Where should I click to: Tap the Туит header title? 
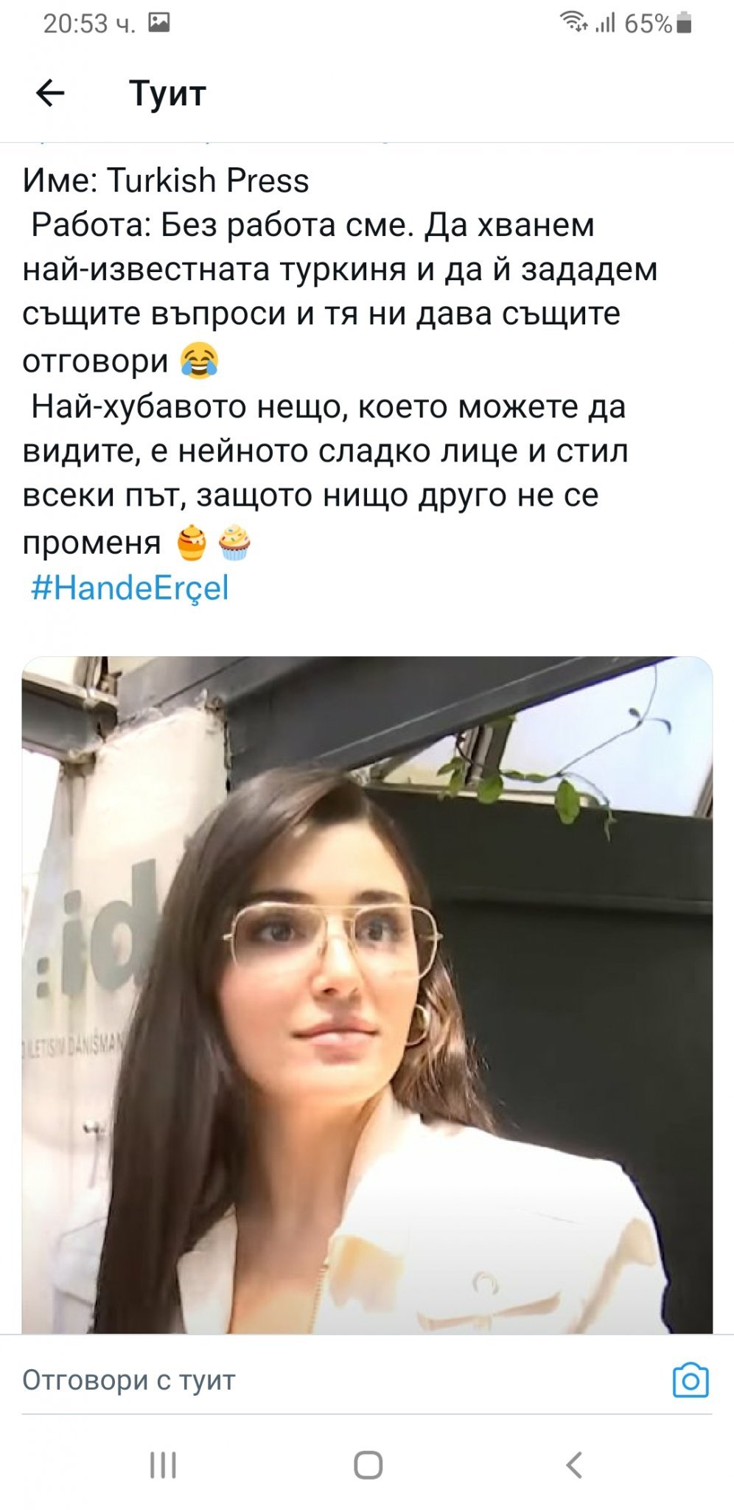pyautogui.click(x=167, y=94)
